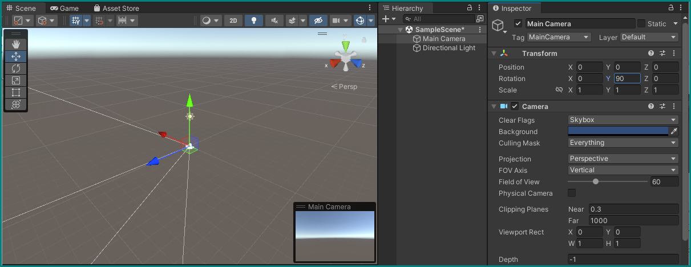Click the scale constrain proportions link icon
691x267 pixels.
(559, 90)
